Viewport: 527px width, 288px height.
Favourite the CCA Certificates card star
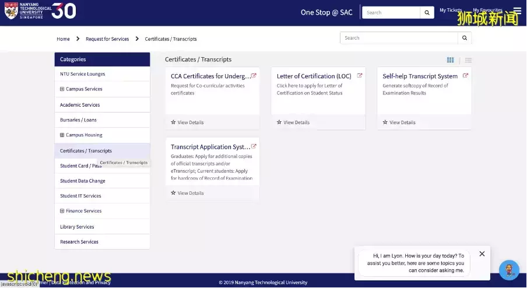pos(173,122)
